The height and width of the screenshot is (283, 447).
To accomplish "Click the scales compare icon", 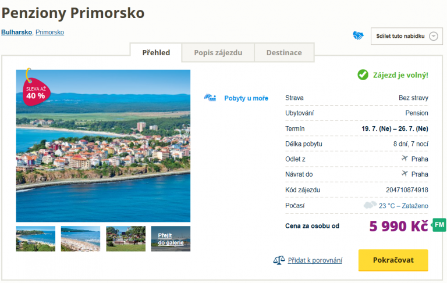I will [x=278, y=260].
